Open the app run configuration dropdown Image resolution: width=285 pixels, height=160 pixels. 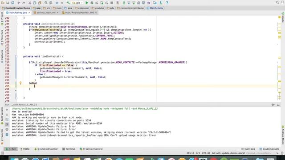tap(77, 3)
